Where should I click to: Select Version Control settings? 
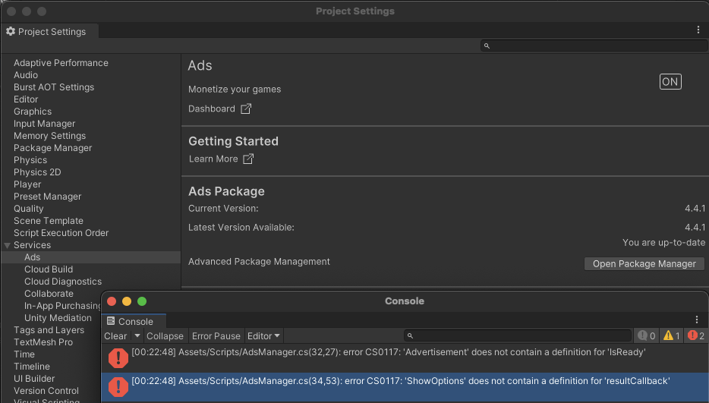pos(46,391)
